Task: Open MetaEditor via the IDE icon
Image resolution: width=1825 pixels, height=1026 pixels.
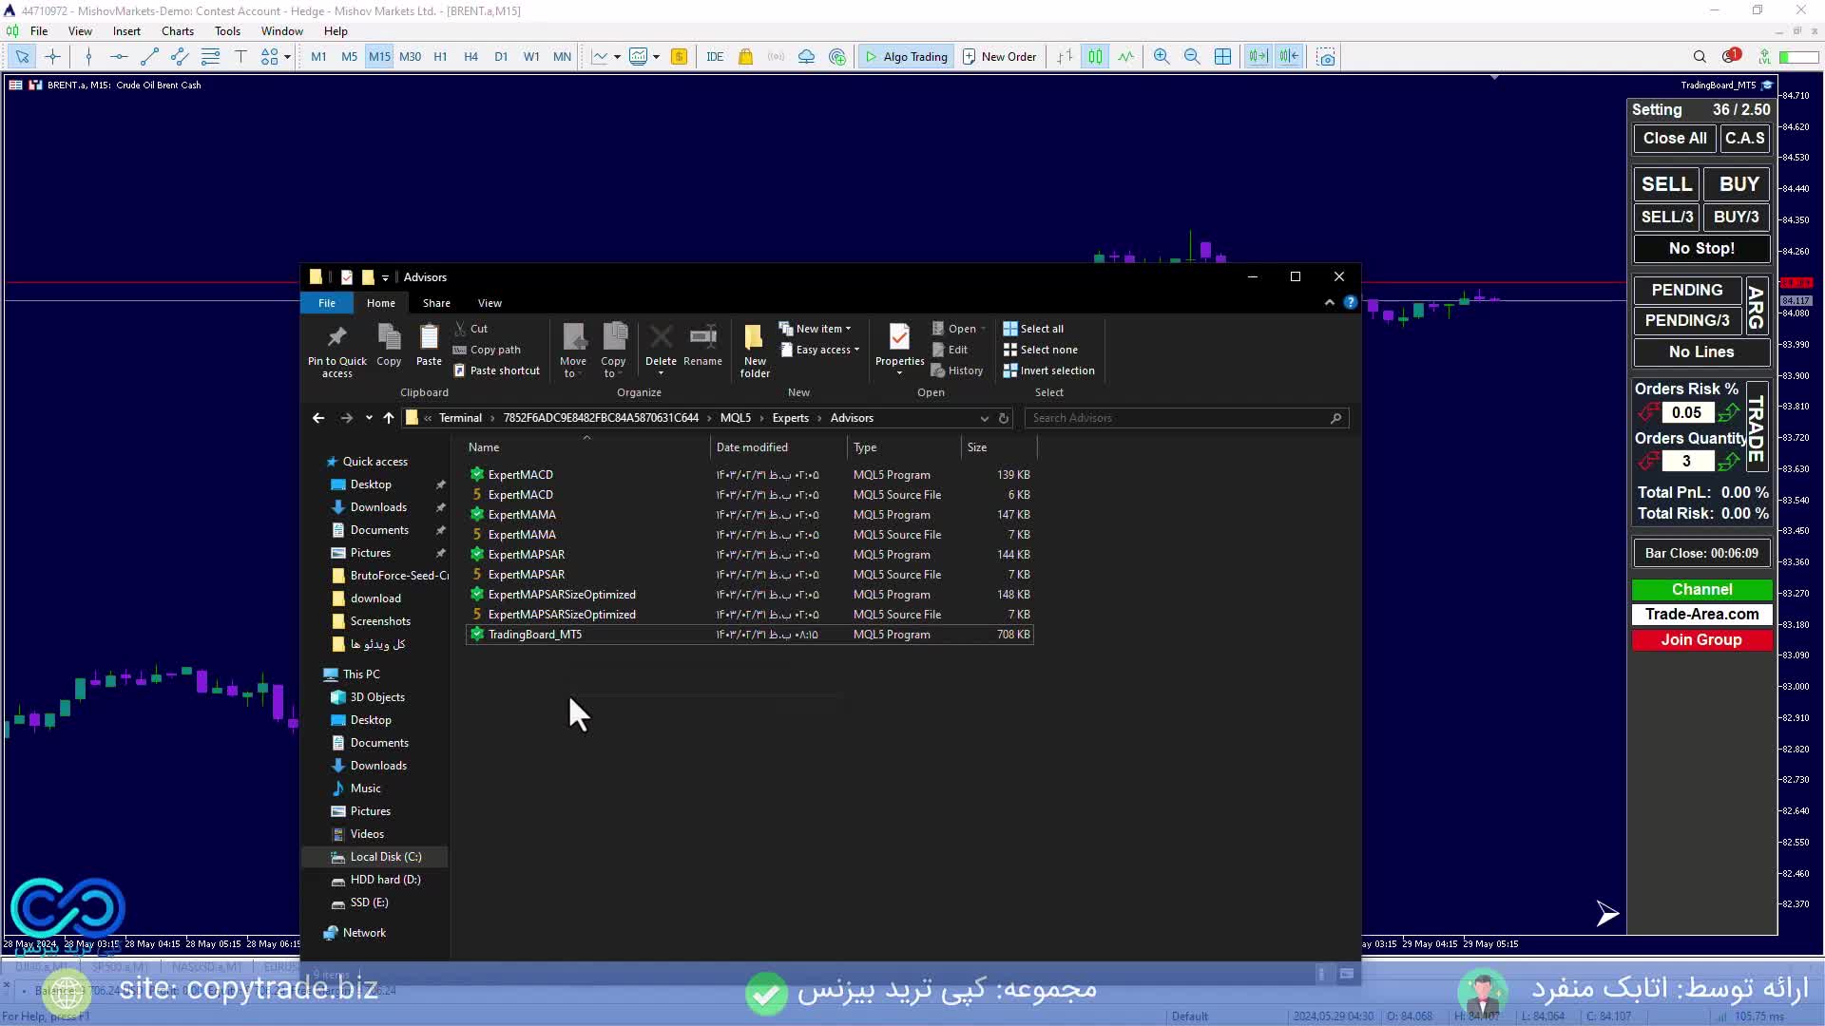Action: [x=715, y=57]
